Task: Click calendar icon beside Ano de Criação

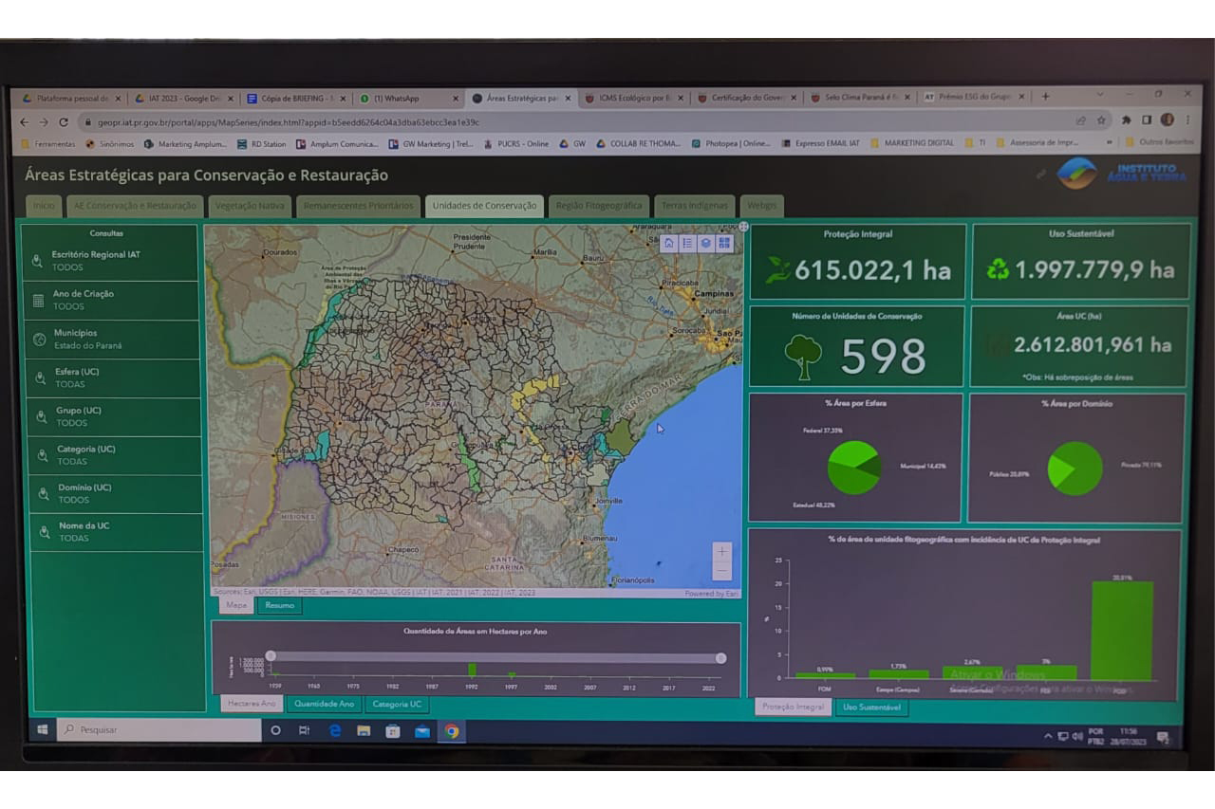Action: 38,300
